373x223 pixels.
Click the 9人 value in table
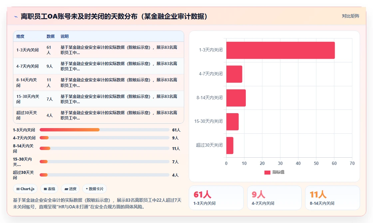[50, 66]
